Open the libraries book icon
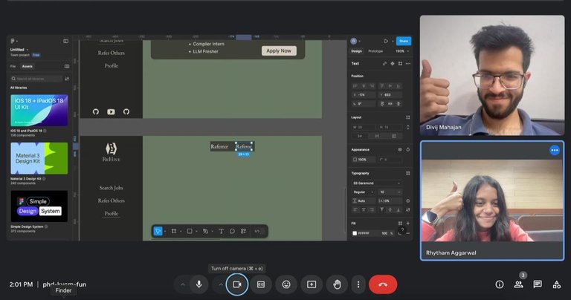 point(67,66)
